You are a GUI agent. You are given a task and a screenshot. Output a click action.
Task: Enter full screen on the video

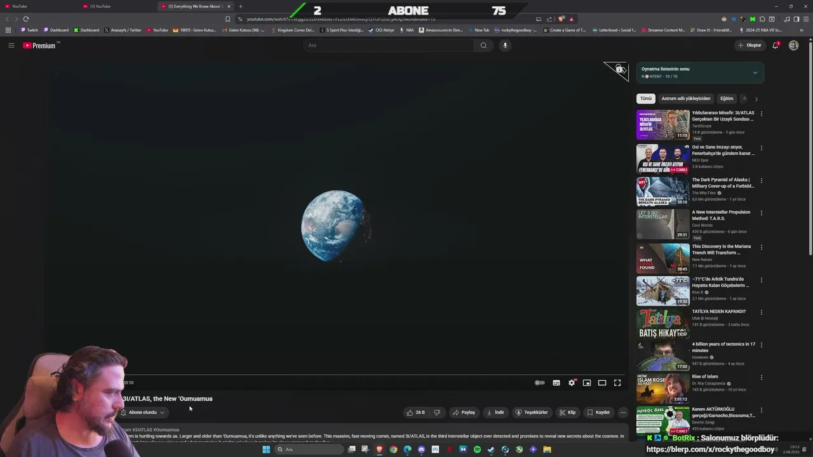tap(617, 383)
